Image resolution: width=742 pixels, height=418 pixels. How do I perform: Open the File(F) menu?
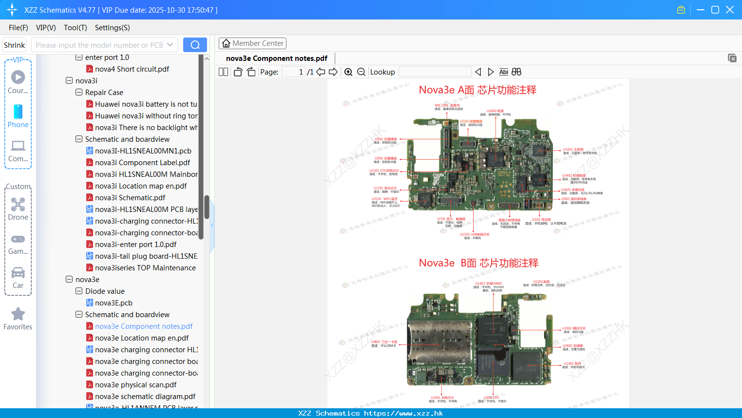[x=19, y=28]
